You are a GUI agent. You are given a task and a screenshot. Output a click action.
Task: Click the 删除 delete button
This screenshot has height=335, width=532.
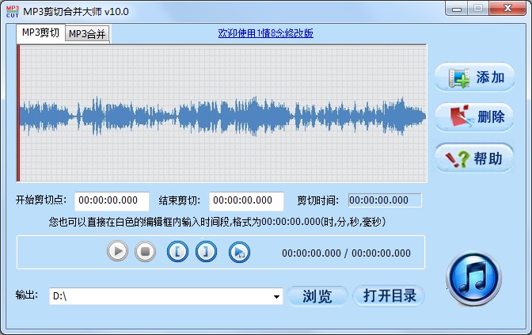coord(474,117)
